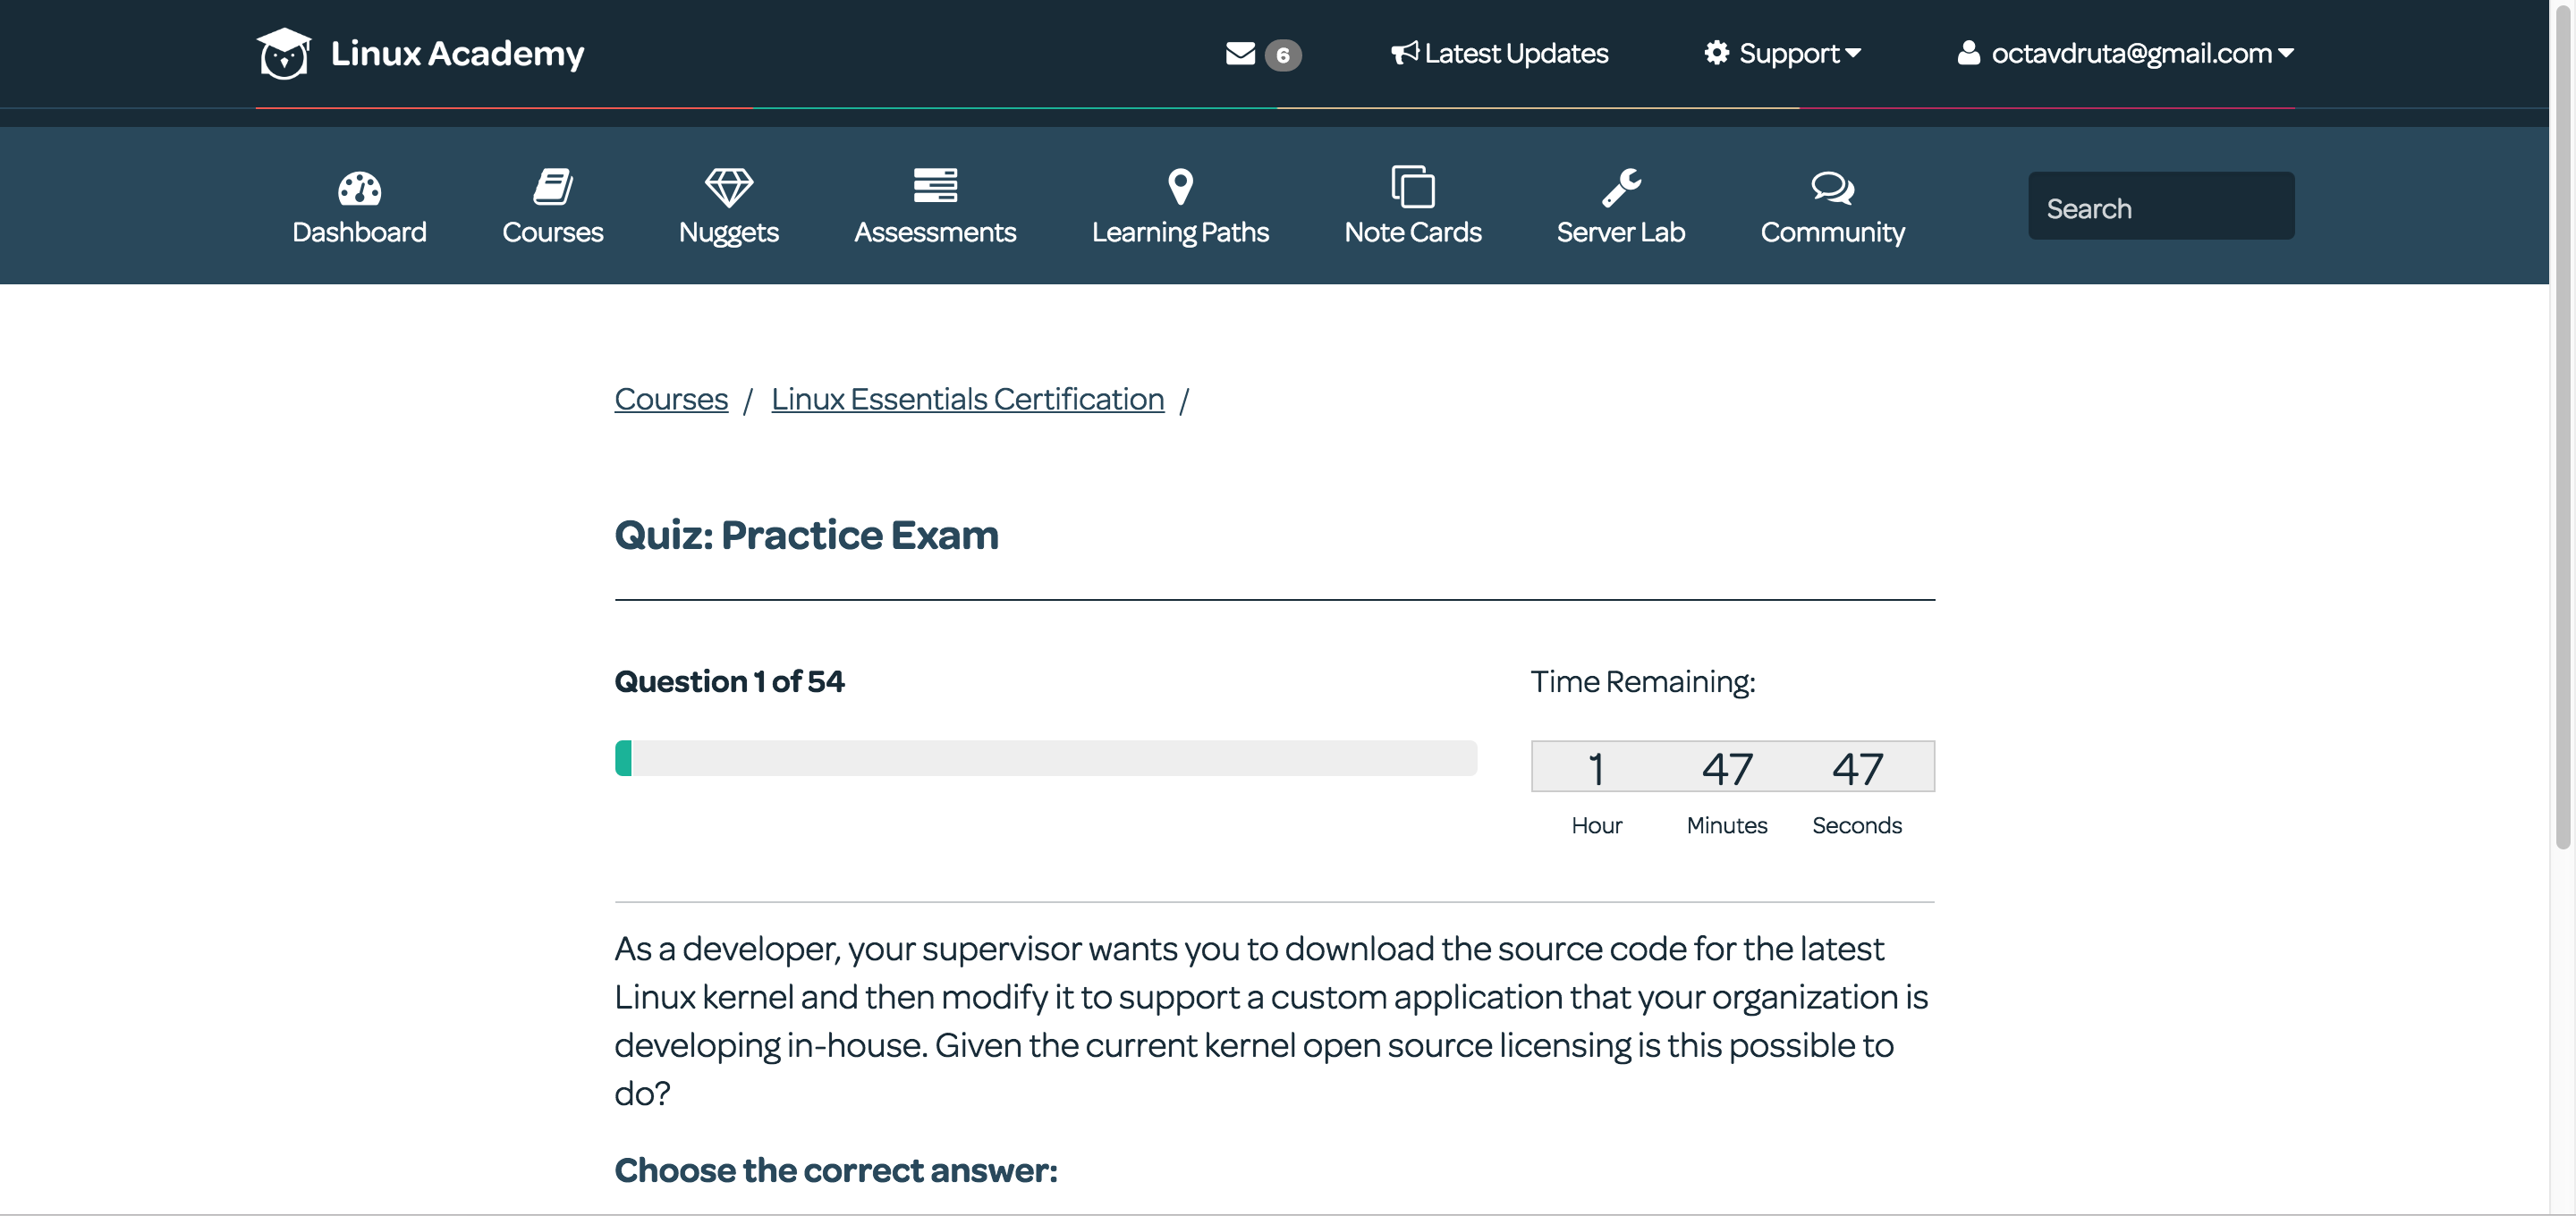Viewport: 2576px width, 1216px height.
Task: Click the Support menu text
Action: click(1789, 54)
